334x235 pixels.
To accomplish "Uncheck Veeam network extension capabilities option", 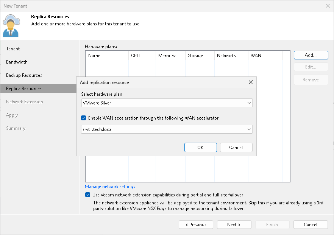I will (x=87, y=195).
